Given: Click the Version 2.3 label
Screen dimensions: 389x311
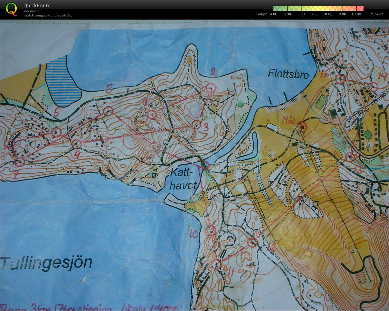Looking at the screenshot, I should [33, 11].
